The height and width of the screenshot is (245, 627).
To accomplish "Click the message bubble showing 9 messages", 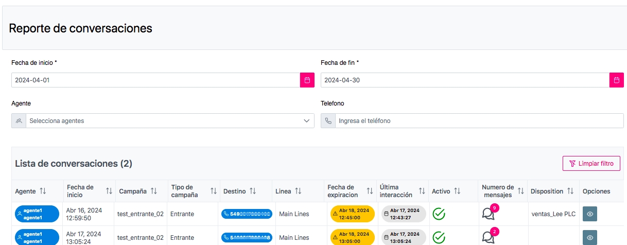I will coord(488,213).
